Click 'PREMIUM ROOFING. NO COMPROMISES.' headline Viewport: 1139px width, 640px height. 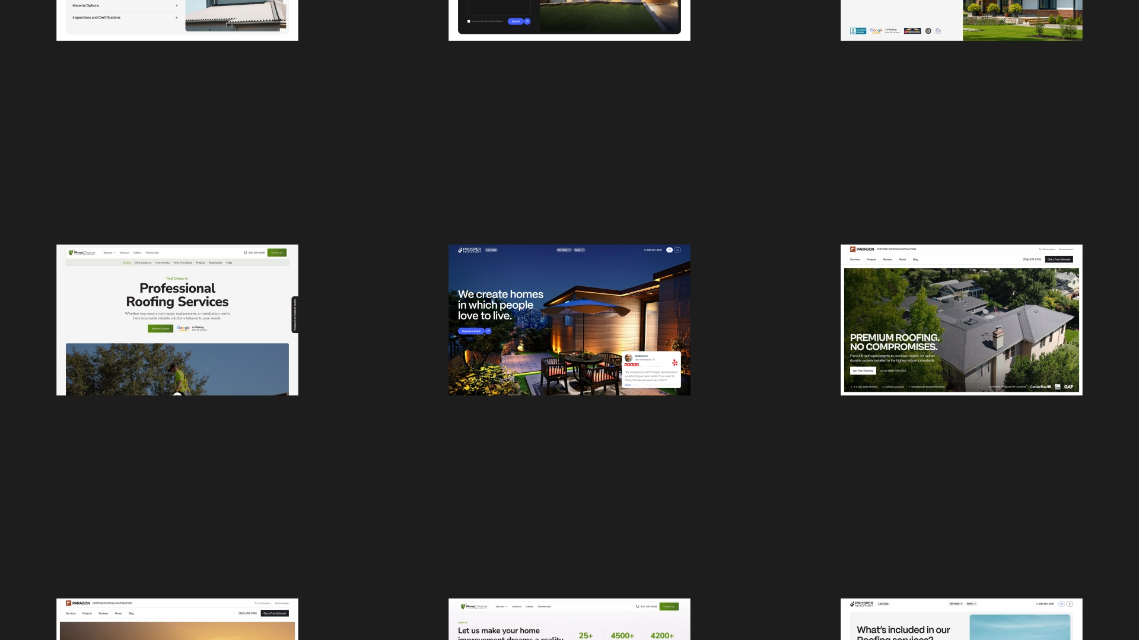point(894,343)
